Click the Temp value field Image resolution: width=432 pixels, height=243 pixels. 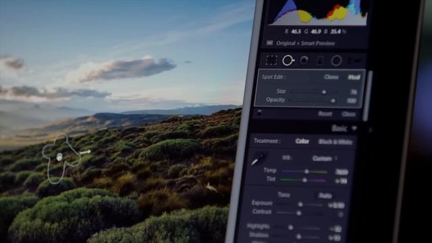pos(342,172)
